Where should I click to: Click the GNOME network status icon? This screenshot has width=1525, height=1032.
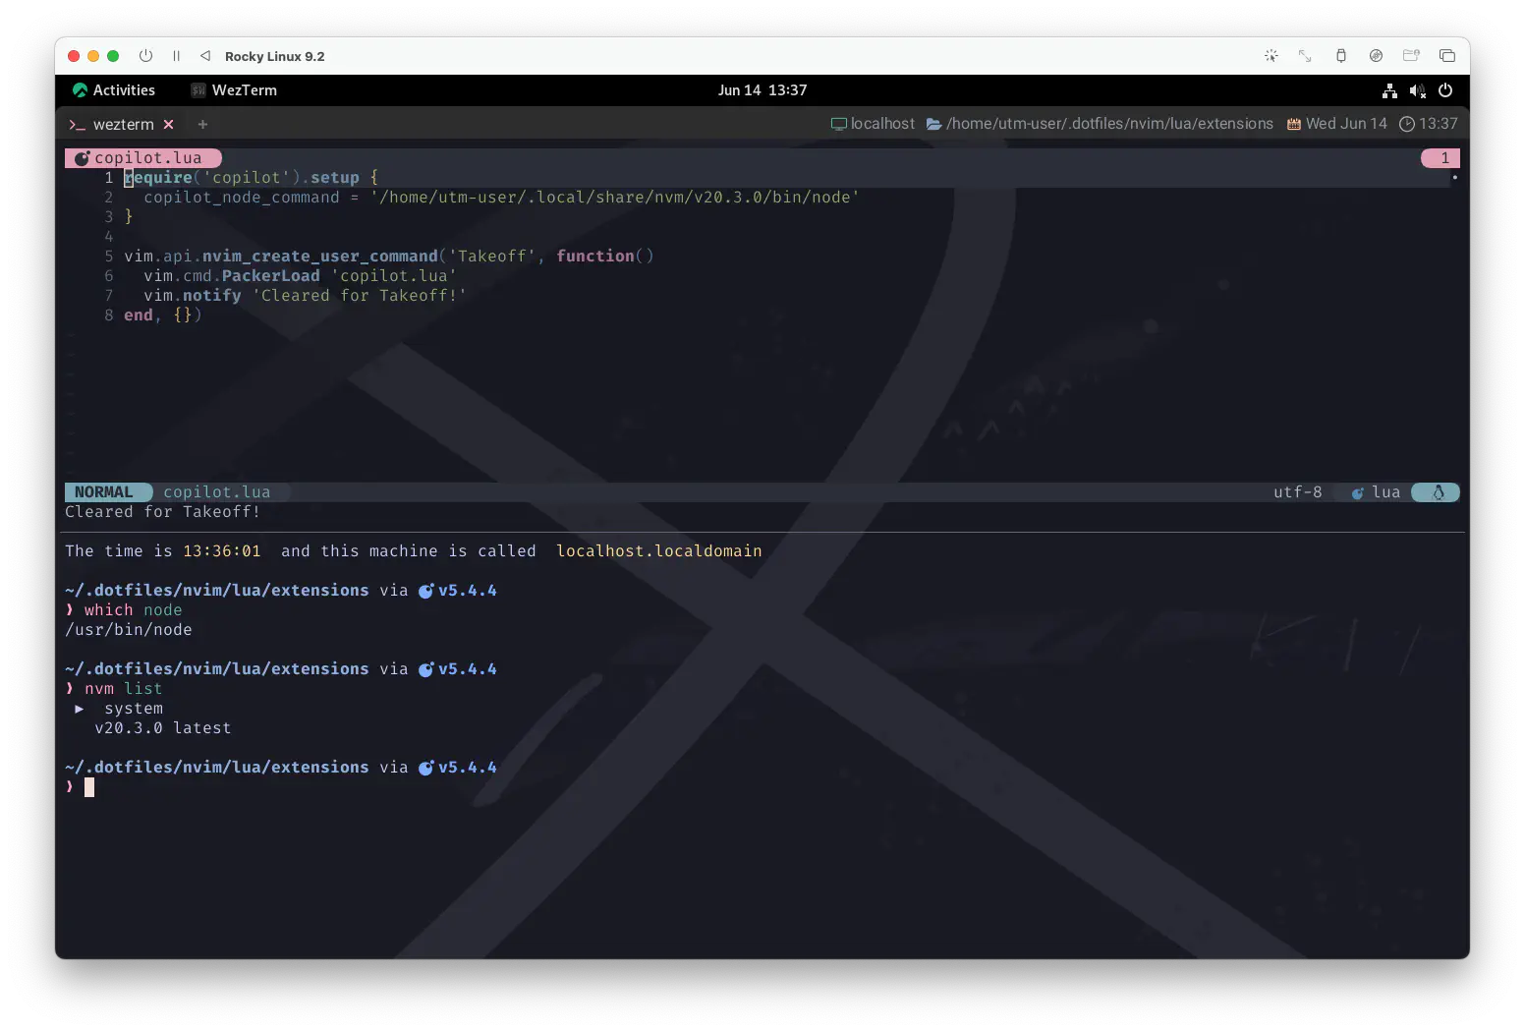(x=1389, y=90)
